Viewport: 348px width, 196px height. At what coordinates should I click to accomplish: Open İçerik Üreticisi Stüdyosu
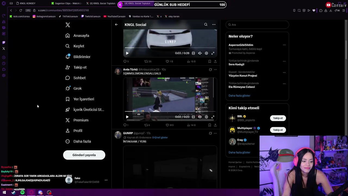click(x=85, y=110)
